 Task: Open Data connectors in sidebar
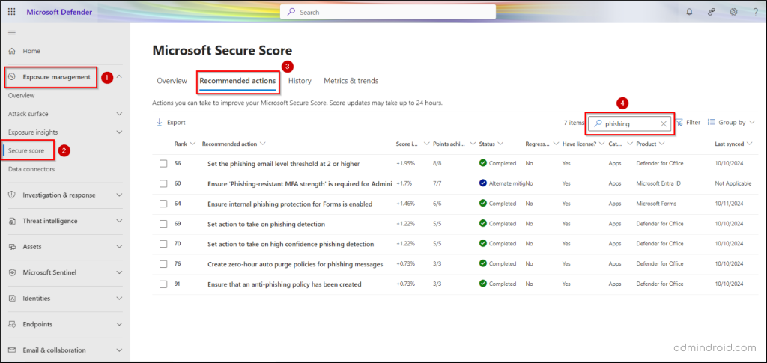point(31,169)
